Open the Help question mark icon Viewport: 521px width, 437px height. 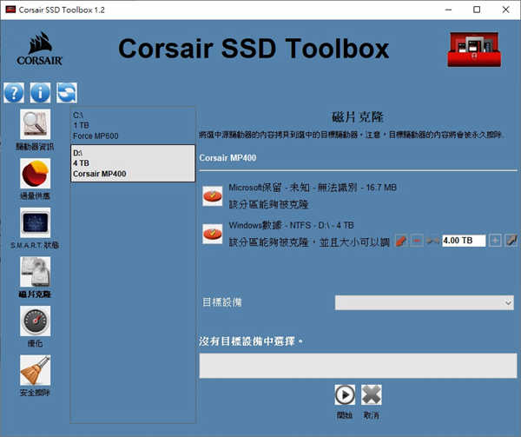[x=14, y=93]
